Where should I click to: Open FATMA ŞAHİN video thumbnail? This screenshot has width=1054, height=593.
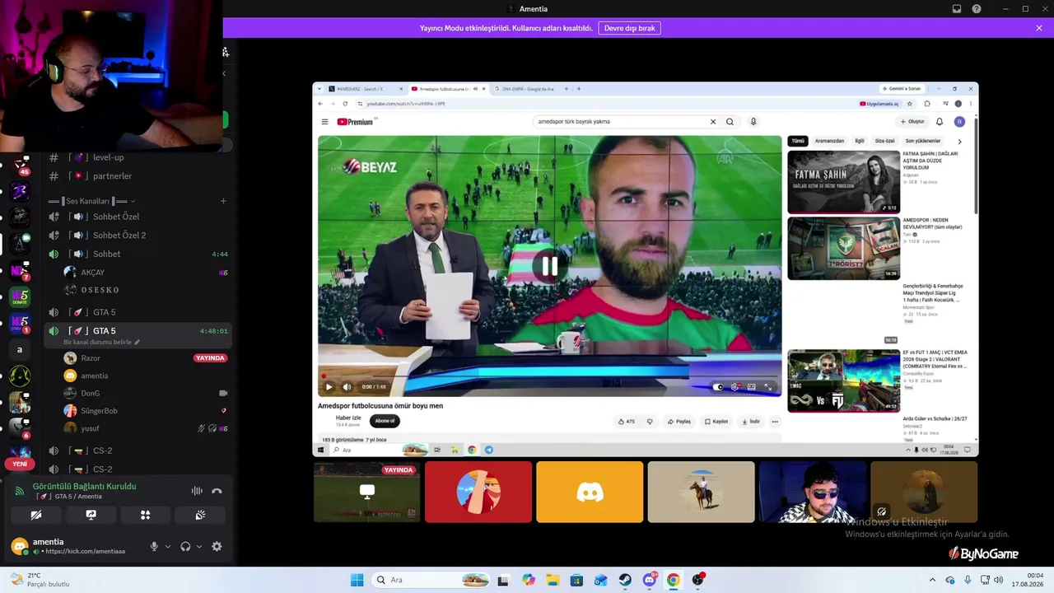pyautogui.click(x=843, y=182)
